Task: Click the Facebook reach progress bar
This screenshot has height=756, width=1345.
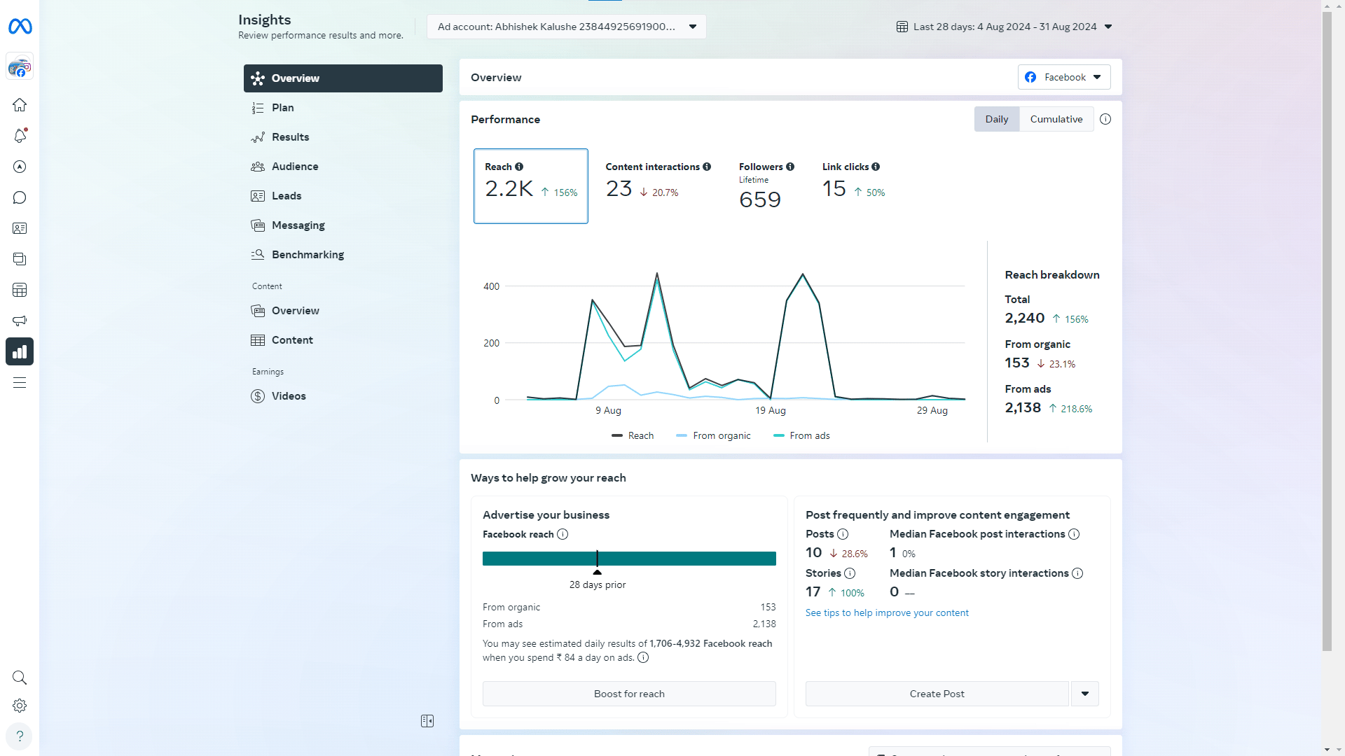Action: (x=629, y=559)
